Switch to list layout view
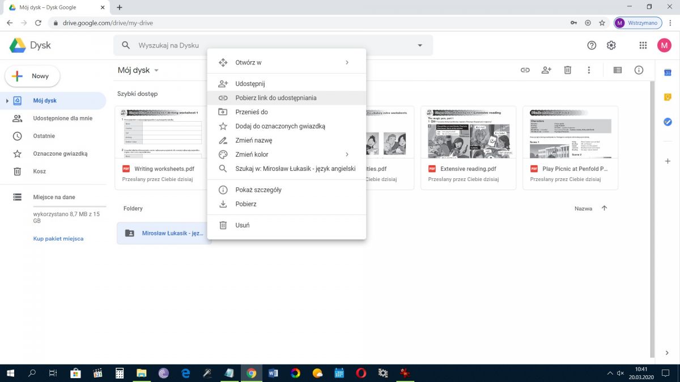 pyautogui.click(x=618, y=70)
